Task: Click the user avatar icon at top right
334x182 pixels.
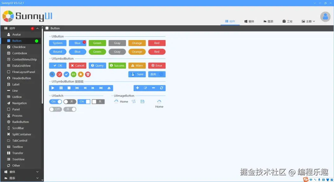Action: pos(325,17)
